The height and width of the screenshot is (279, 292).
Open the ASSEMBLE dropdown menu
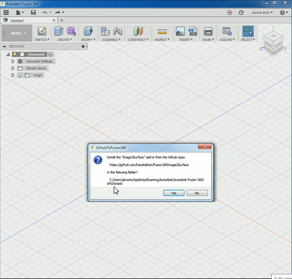[111, 40]
